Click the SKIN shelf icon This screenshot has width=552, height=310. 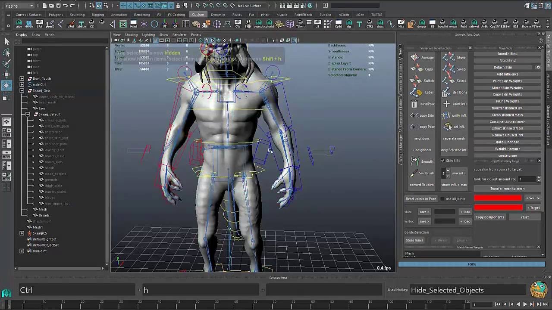pyautogui.click(x=248, y=24)
